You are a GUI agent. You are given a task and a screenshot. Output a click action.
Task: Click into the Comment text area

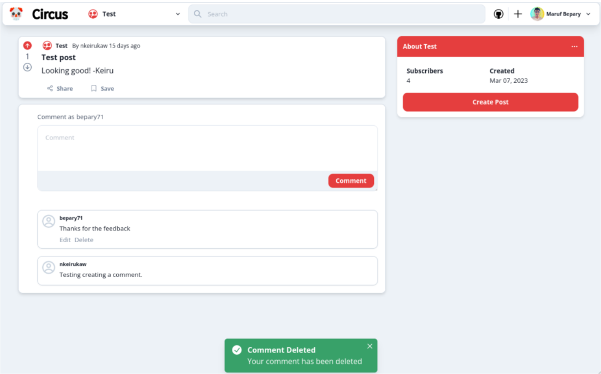pos(207,148)
